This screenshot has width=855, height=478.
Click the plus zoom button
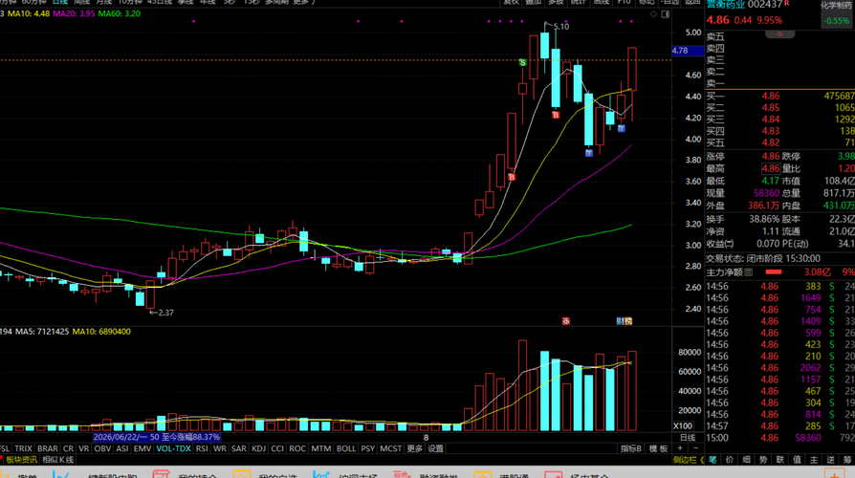[x=680, y=448]
